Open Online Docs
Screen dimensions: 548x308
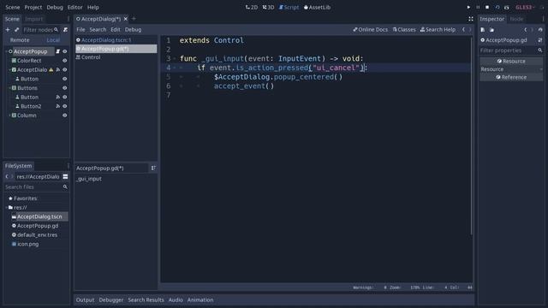coord(371,30)
